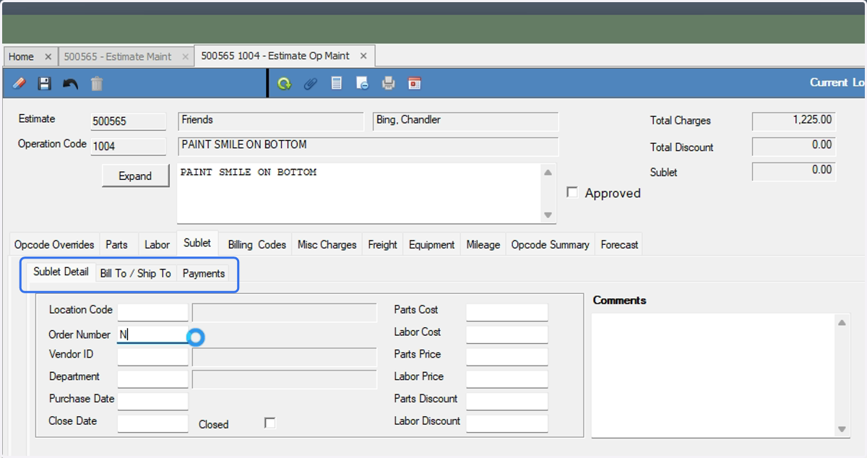Click the Total Charges value 1,225.00

pos(793,121)
